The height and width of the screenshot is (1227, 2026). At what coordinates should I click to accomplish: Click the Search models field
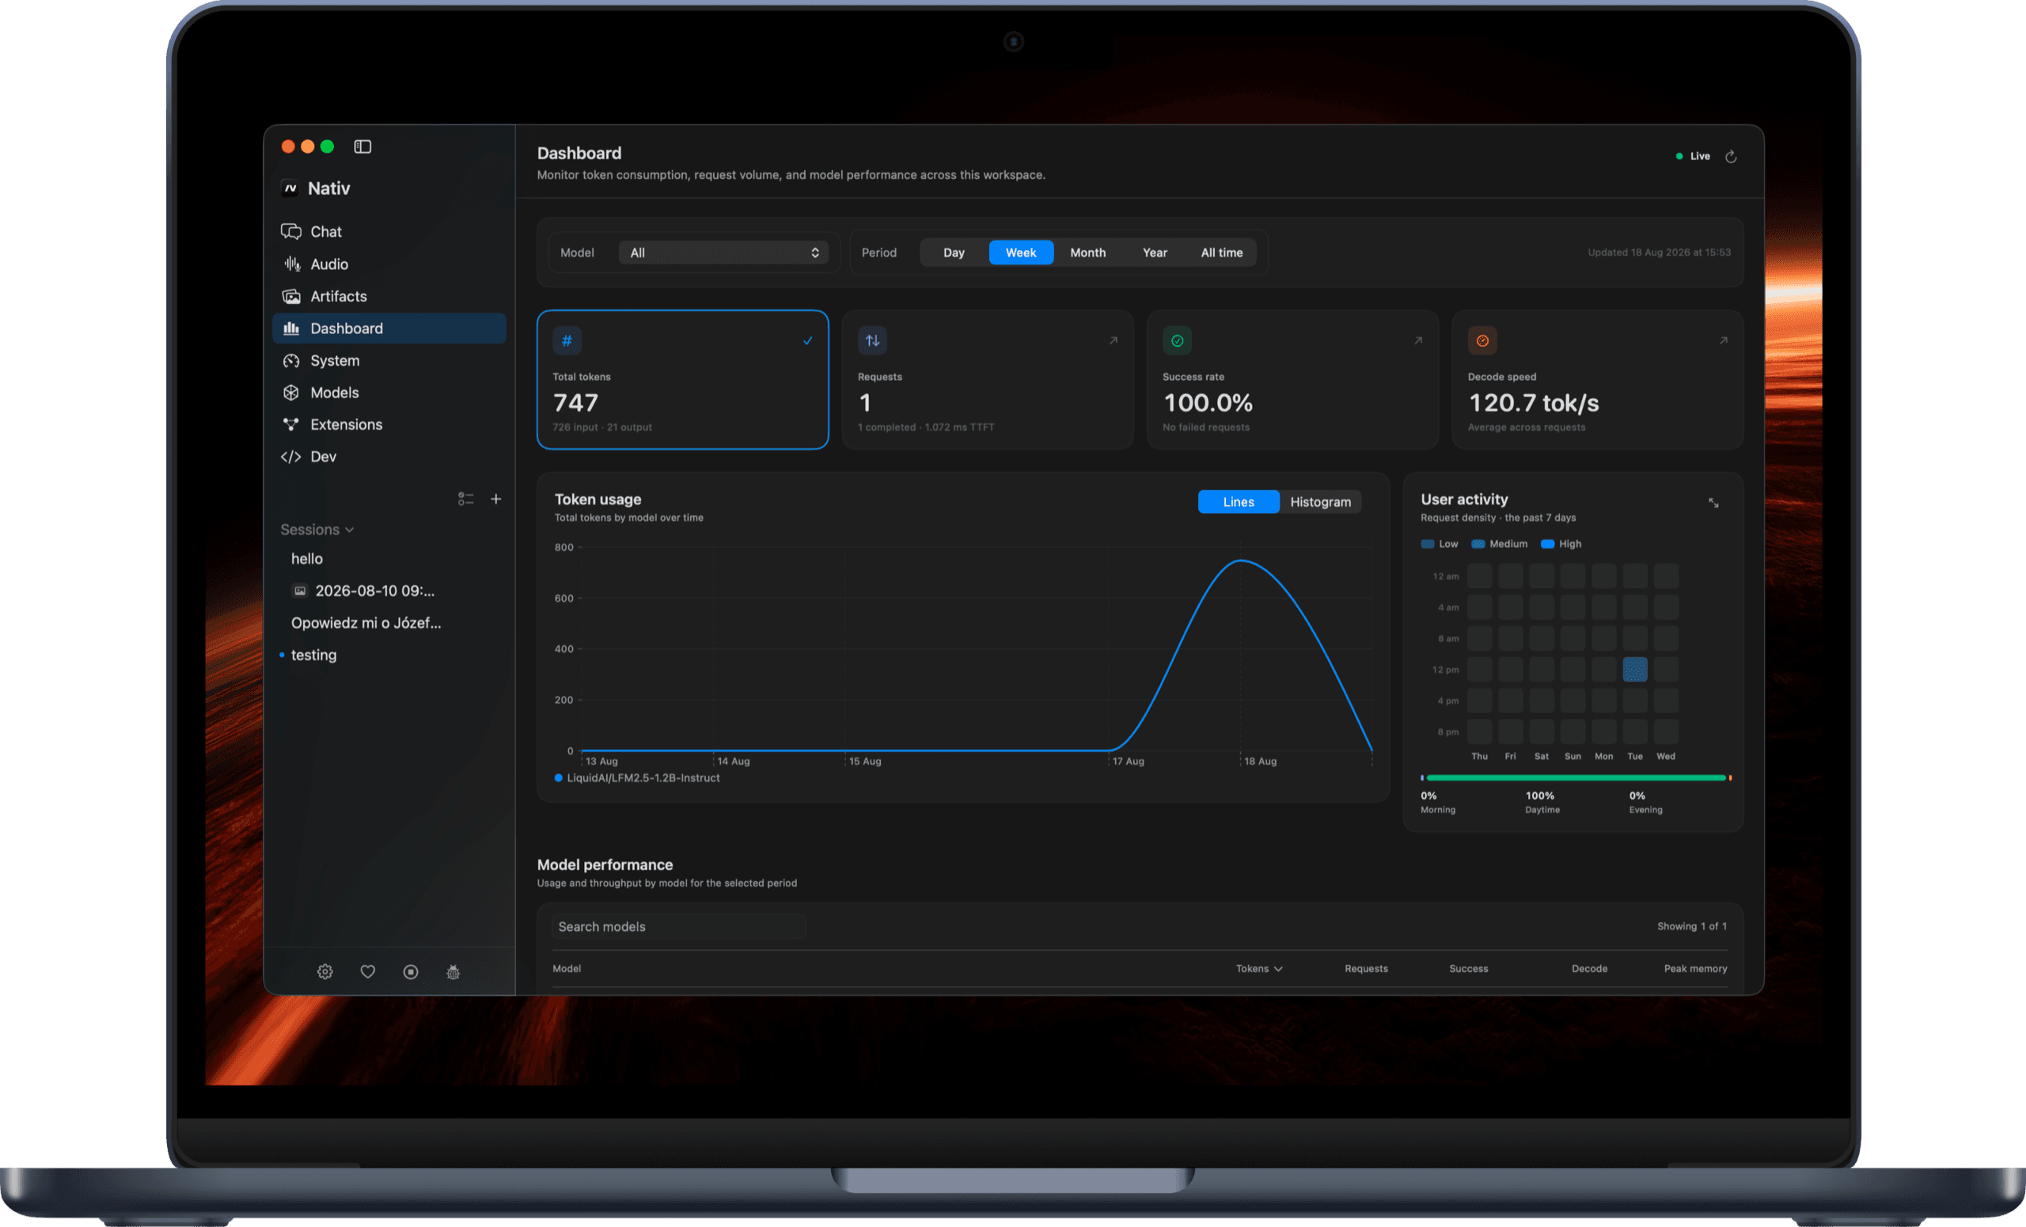[679, 927]
